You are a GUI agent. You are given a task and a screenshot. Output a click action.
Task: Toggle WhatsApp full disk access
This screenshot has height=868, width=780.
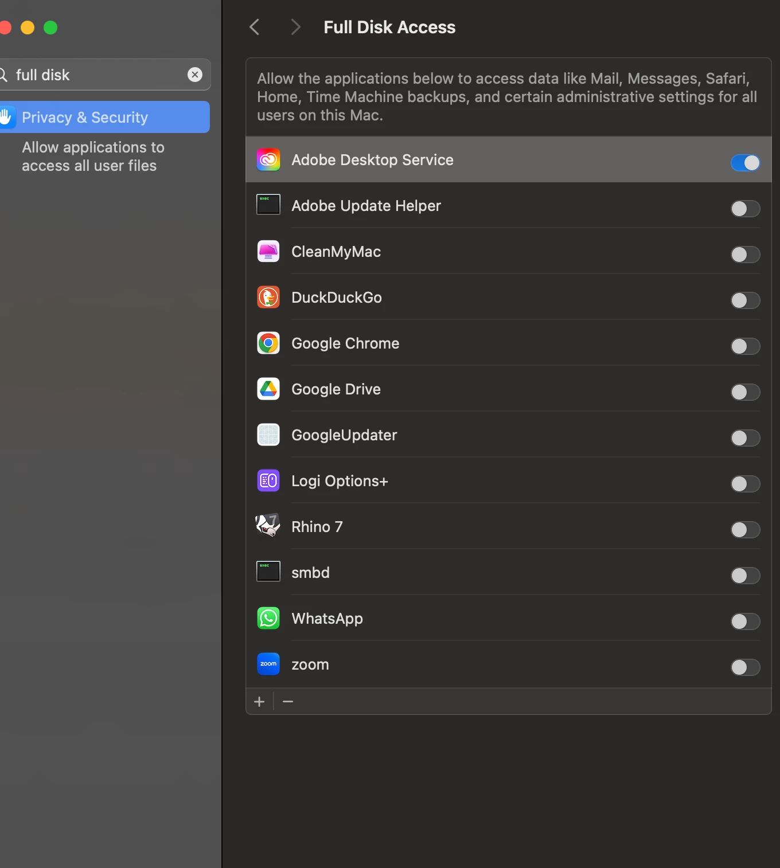pyautogui.click(x=746, y=621)
